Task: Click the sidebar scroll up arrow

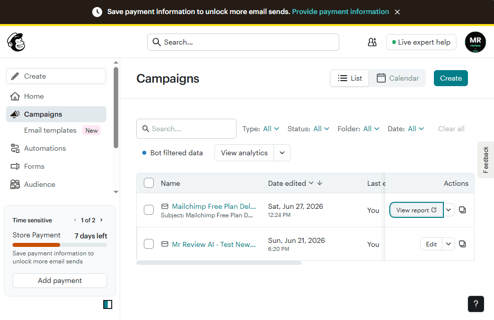Action: pos(116,63)
